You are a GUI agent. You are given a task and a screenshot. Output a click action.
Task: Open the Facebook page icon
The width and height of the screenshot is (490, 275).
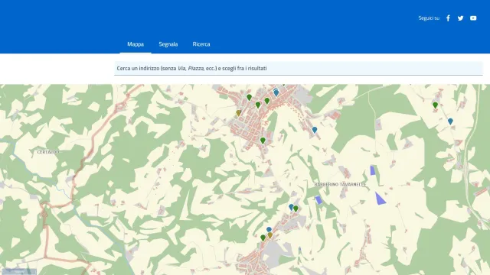pos(448,18)
